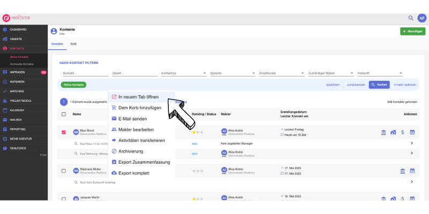Toggle the select-all checkbox in table header

click(64, 114)
